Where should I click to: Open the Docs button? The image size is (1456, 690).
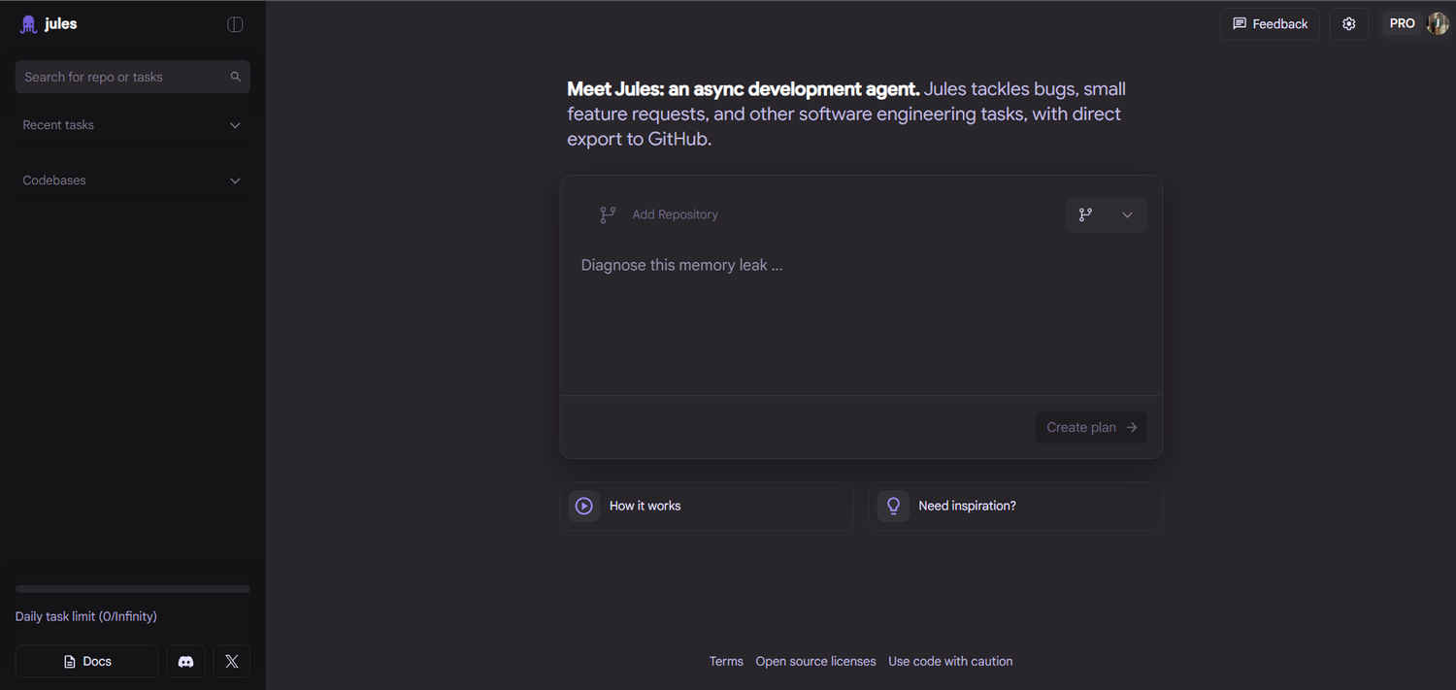coord(87,661)
